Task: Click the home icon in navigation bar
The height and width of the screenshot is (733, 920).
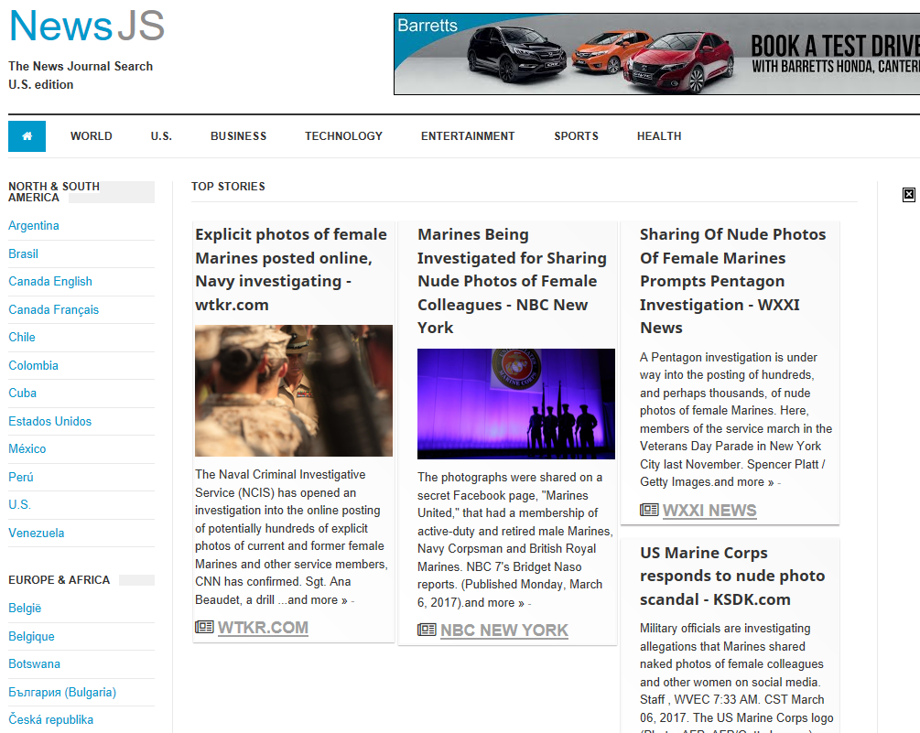Action: point(27,136)
